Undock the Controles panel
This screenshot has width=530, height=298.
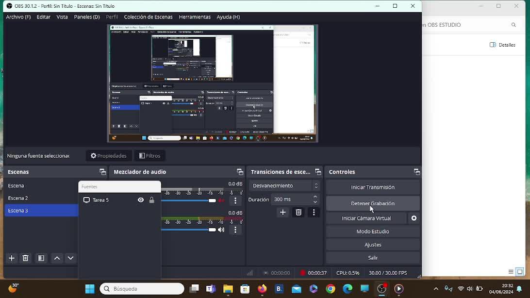click(x=416, y=172)
